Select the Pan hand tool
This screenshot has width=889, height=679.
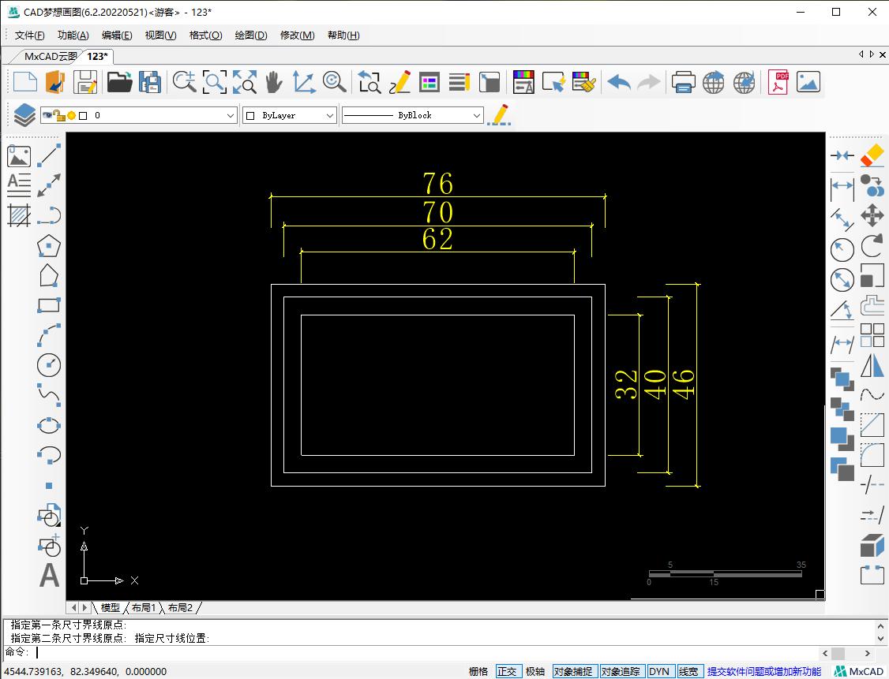pos(273,82)
